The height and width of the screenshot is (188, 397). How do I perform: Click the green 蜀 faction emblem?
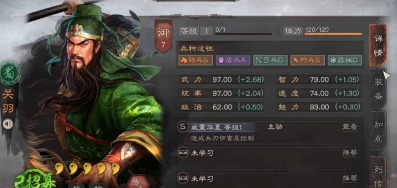[10, 73]
